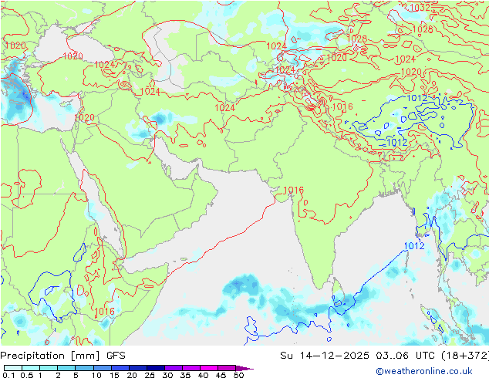The width and height of the screenshot is (489, 378).
Task: Choose the 35 to 40 mm violet swatch
Action: (191, 368)
